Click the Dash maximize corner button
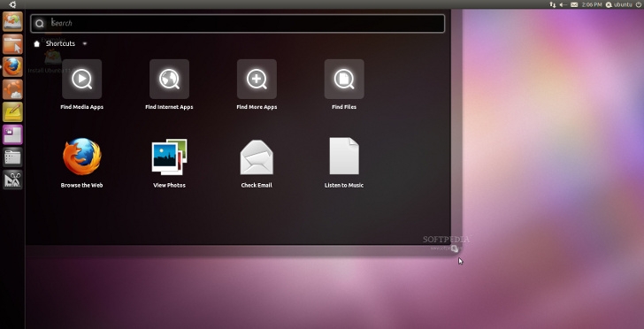This screenshot has width=644, height=329. [454, 249]
